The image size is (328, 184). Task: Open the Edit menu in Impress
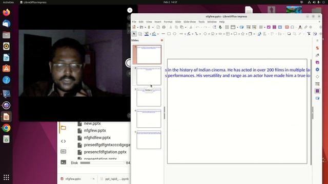tap(141, 21)
